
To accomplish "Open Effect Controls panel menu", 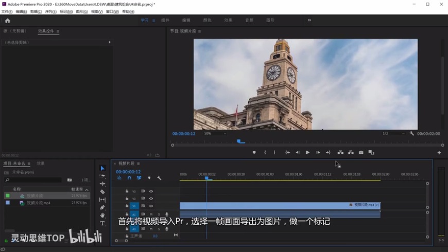I will tap(58, 31).
